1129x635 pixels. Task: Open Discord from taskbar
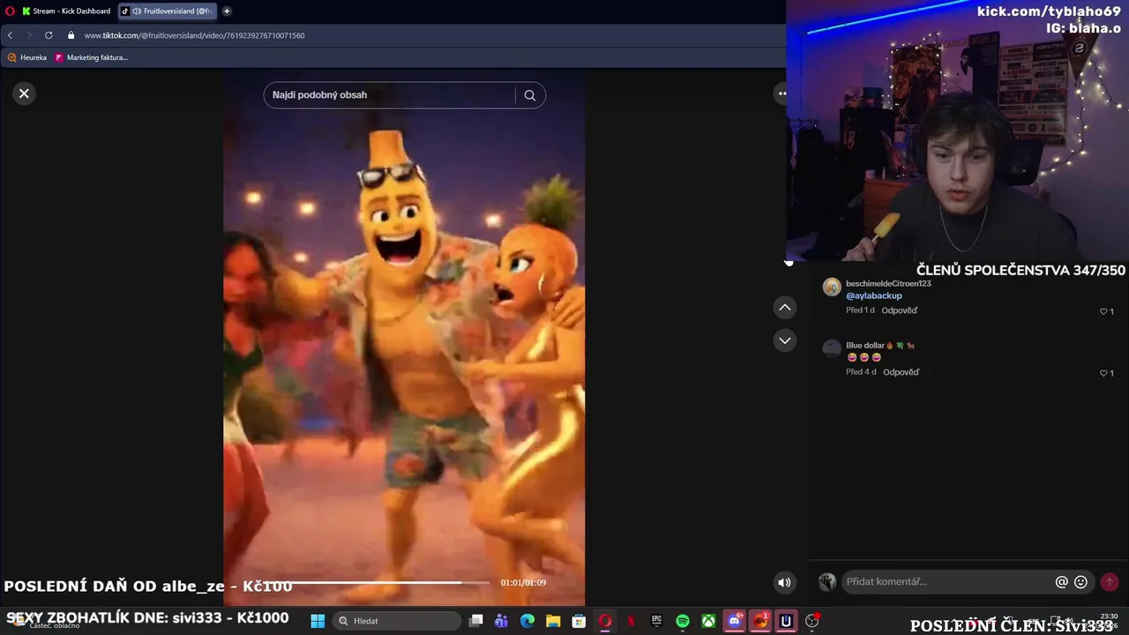click(x=735, y=621)
